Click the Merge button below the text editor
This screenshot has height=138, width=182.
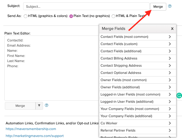point(20,106)
